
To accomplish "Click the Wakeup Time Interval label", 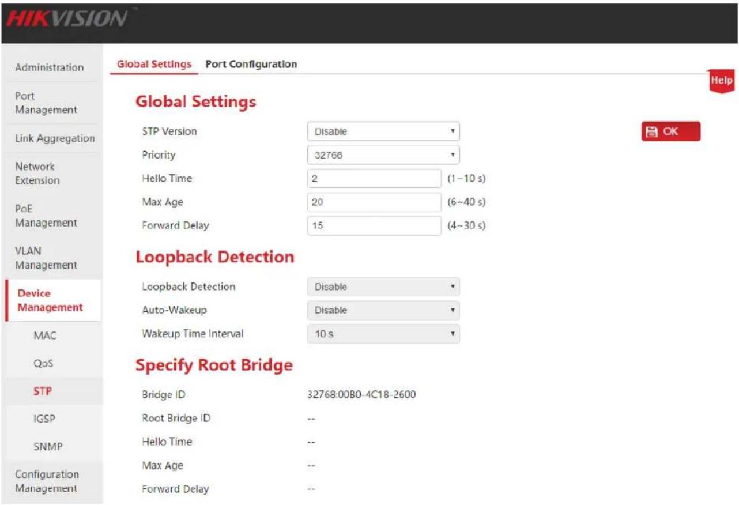I will (x=193, y=334).
